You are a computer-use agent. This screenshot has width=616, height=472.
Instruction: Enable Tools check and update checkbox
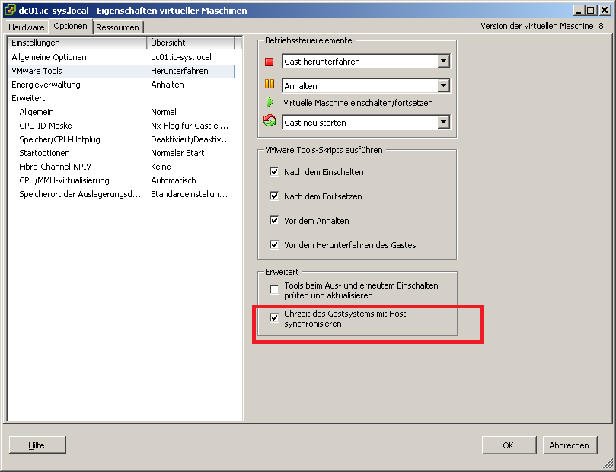pyautogui.click(x=274, y=290)
